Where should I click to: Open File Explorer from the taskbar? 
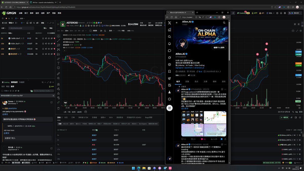click(x=144, y=168)
